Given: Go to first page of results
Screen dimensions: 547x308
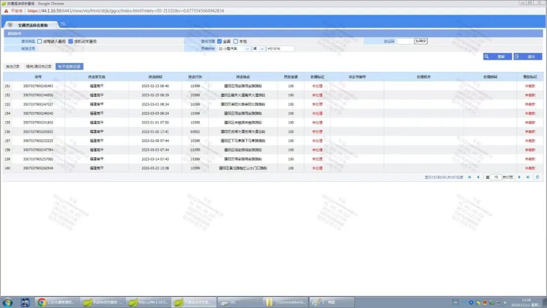Looking at the screenshot, I should tap(470, 177).
